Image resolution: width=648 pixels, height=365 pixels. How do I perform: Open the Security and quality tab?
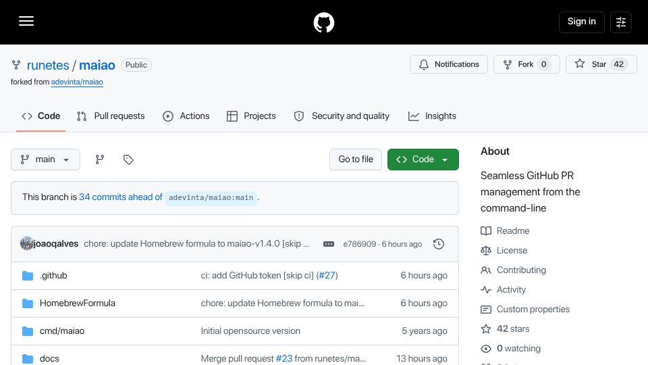[x=342, y=116]
